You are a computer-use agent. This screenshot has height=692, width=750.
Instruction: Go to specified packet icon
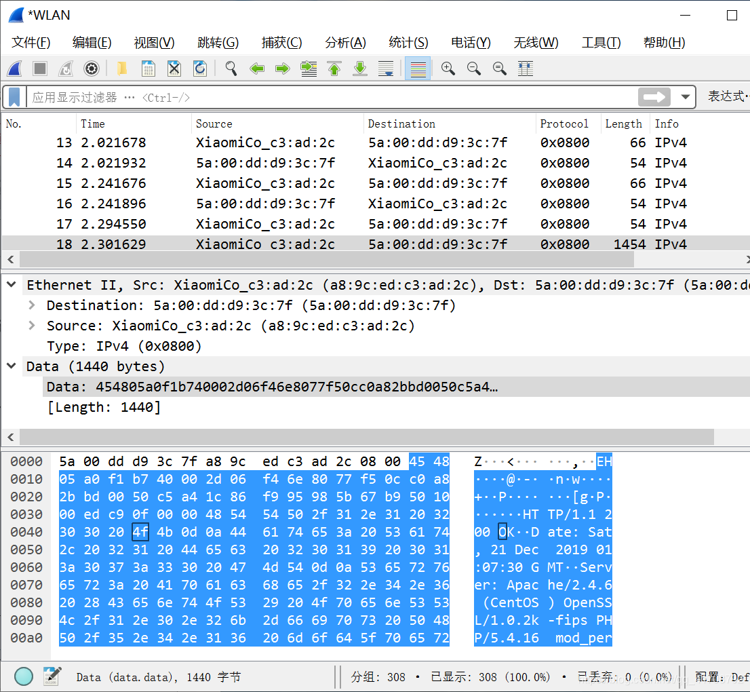309,69
